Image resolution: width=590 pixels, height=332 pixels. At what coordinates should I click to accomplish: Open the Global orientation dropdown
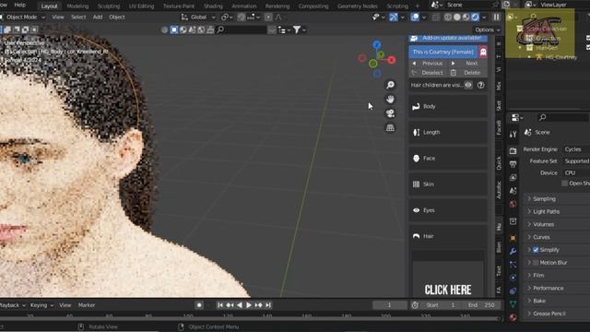tap(198, 17)
